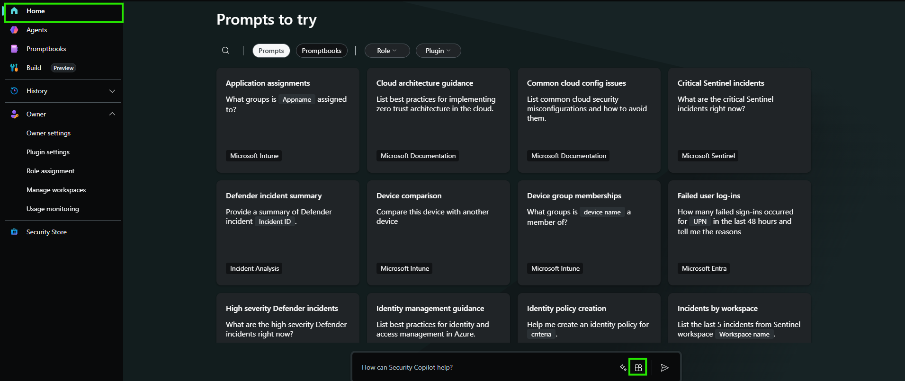Pick the Identity management guidance card
The width and height of the screenshot is (905, 381).
[439, 318]
